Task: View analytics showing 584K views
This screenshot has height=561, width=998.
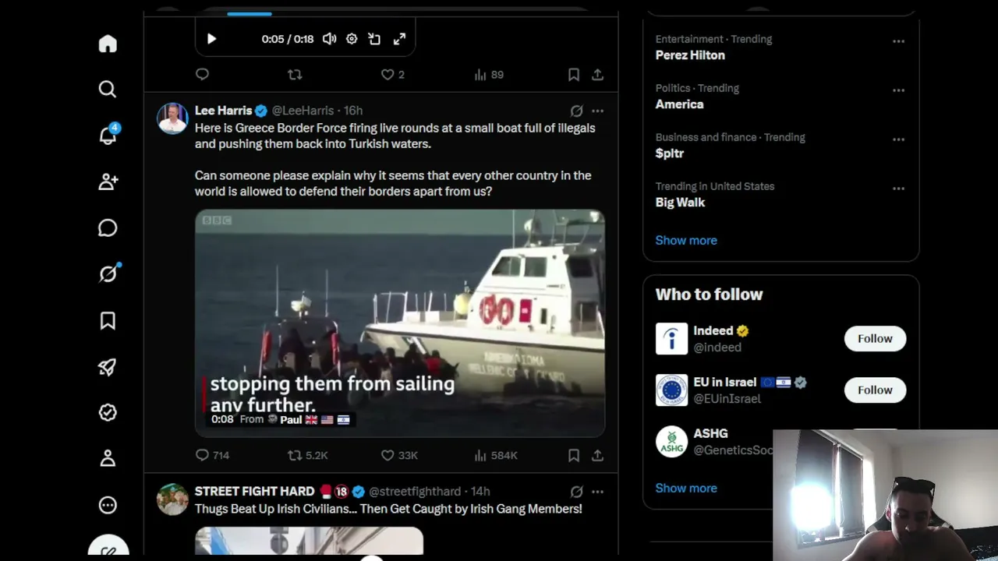Action: [x=496, y=455]
